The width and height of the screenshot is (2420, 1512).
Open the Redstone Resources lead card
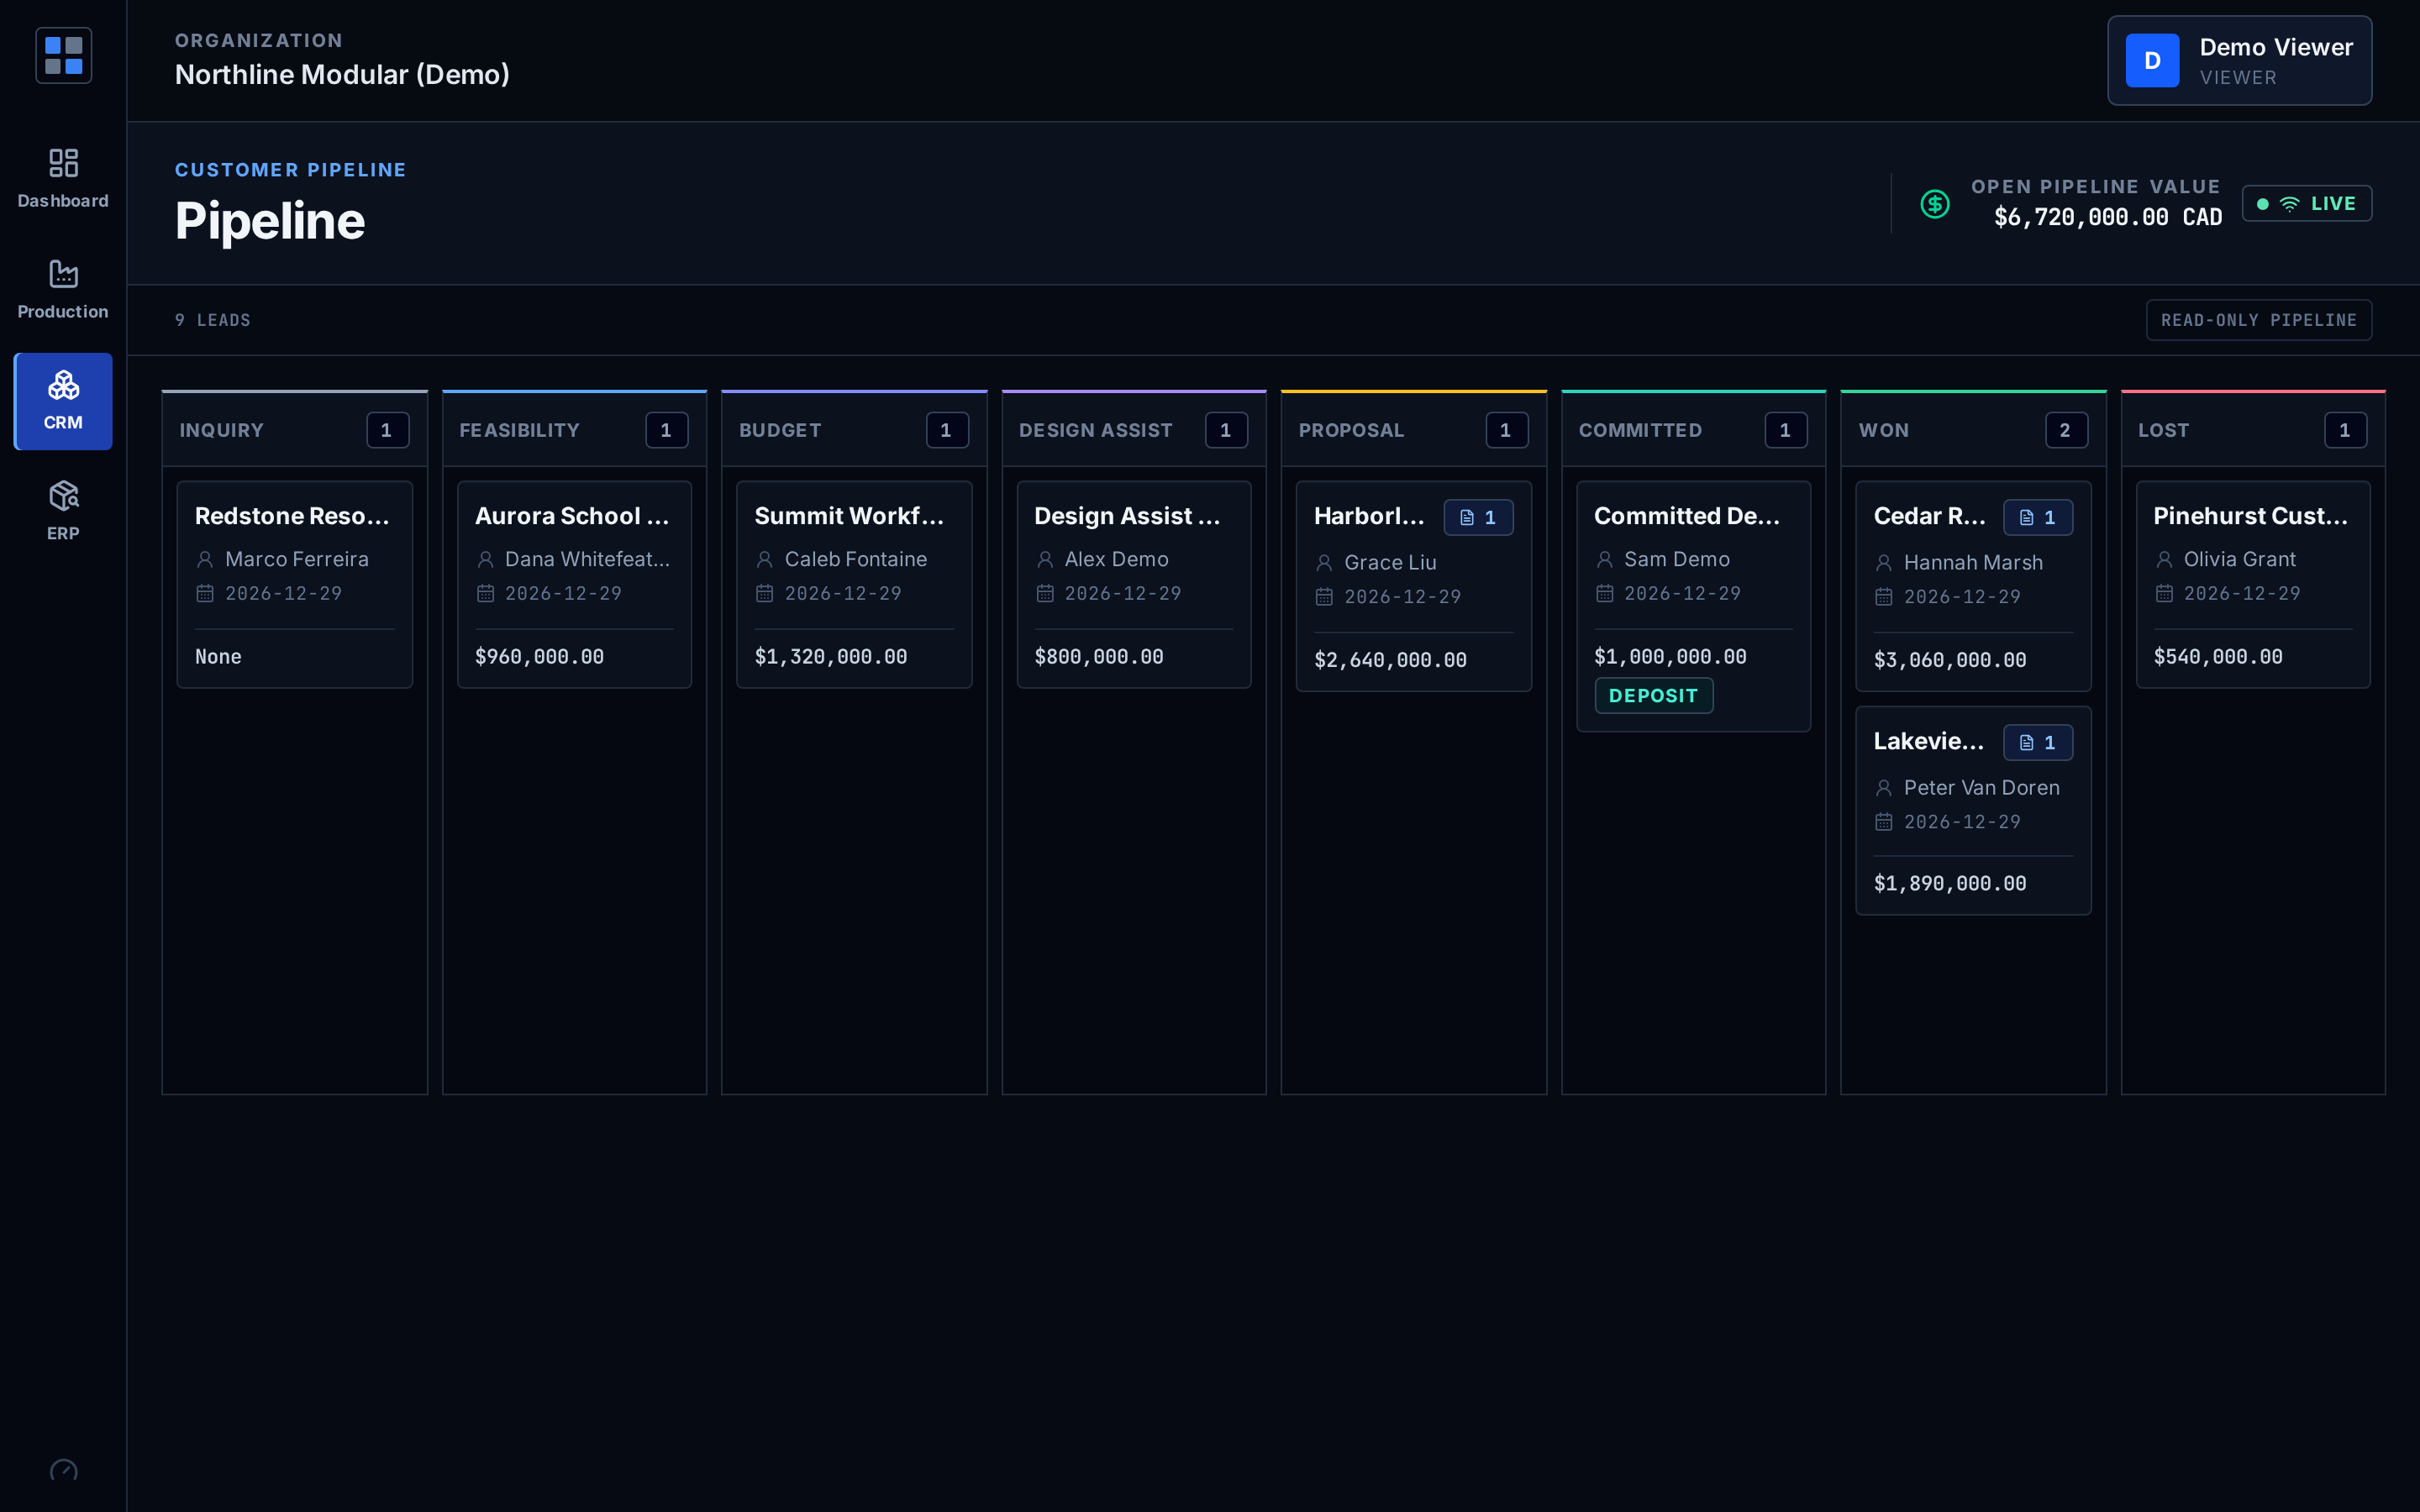coord(295,585)
